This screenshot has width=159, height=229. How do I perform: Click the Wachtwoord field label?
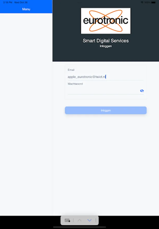click(x=75, y=84)
